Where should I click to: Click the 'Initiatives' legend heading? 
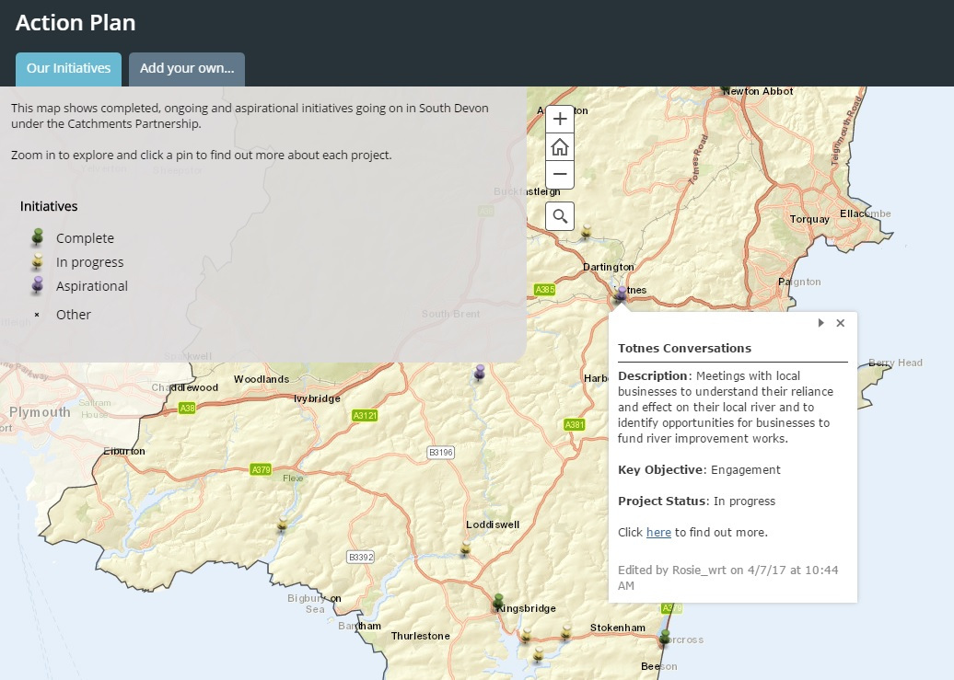tap(49, 206)
